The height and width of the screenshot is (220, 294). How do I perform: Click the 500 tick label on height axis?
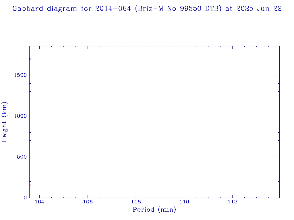coord(21,157)
